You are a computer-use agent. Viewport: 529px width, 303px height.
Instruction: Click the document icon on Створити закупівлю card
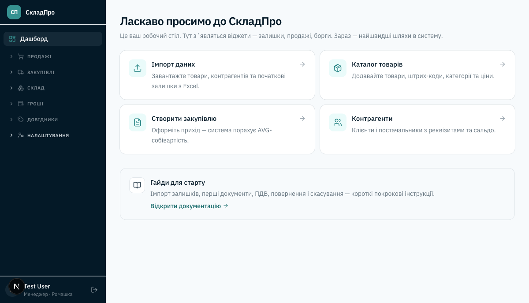point(138,123)
